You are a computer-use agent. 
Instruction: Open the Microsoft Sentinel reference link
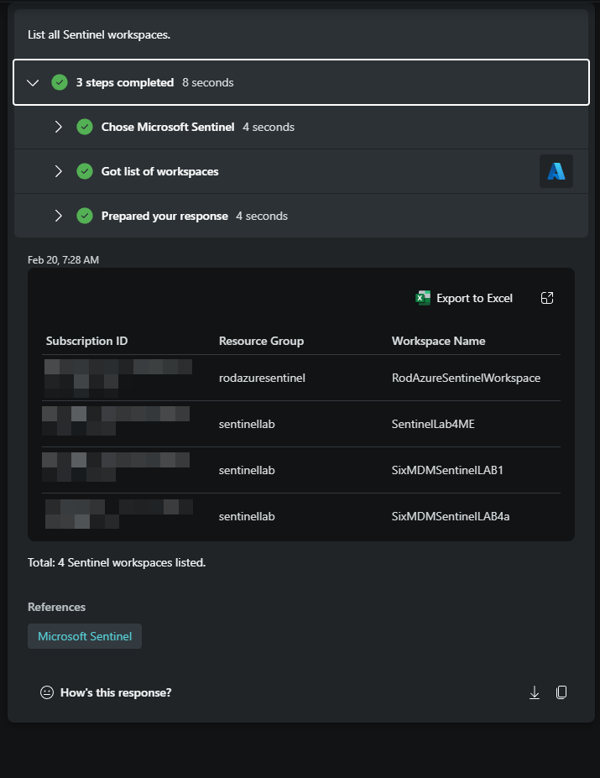coord(85,636)
